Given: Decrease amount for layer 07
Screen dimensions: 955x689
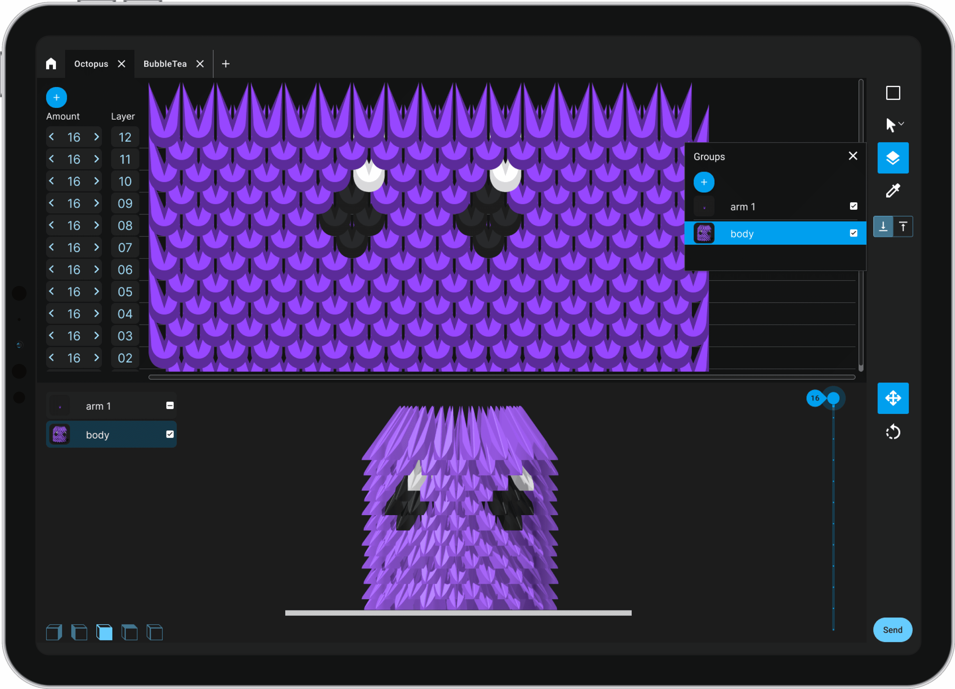Looking at the screenshot, I should tap(51, 247).
